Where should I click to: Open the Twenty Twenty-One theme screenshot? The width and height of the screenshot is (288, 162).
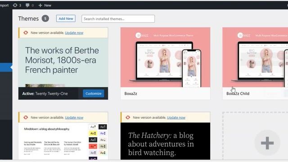point(63,63)
